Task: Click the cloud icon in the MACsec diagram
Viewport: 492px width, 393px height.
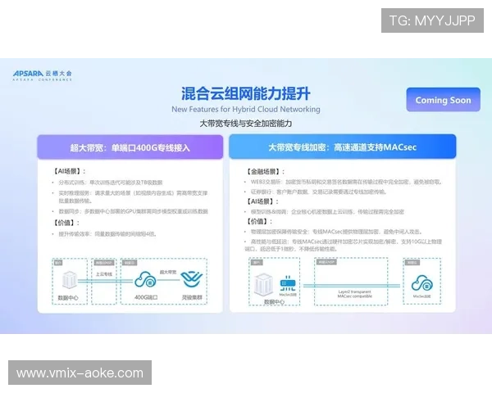Action: click(421, 282)
